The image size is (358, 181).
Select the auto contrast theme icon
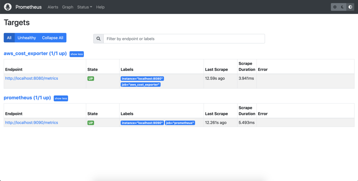click(350, 7)
